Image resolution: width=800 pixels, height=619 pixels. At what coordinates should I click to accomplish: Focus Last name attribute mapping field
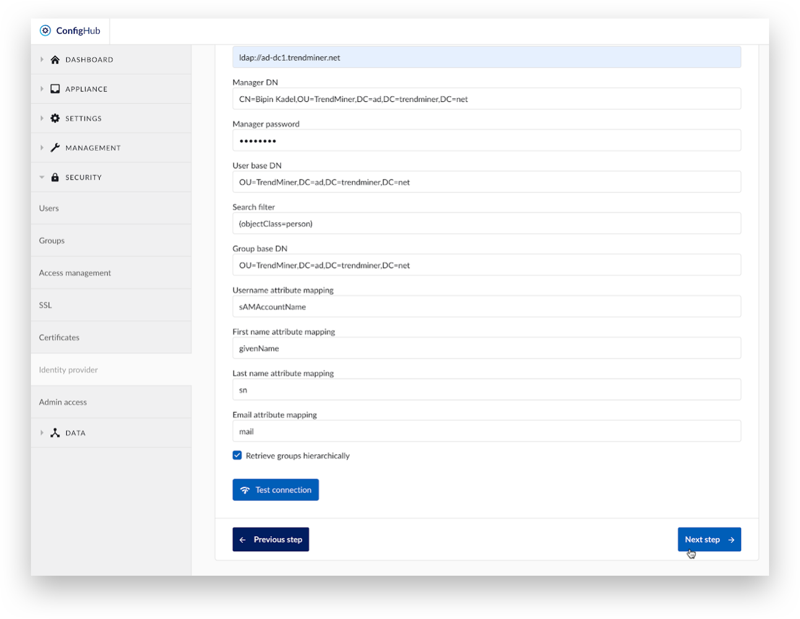487,390
